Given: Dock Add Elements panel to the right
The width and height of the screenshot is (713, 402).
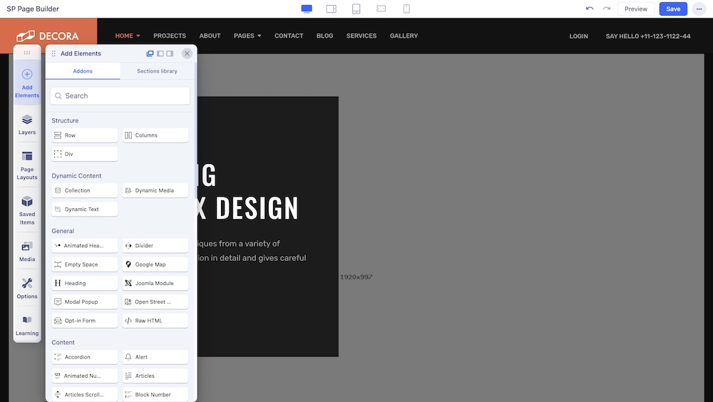Looking at the screenshot, I should pos(170,53).
